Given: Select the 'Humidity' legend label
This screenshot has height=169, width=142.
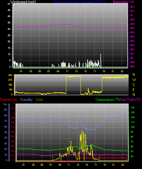Looking at the screenshot, I should pos(26,100).
